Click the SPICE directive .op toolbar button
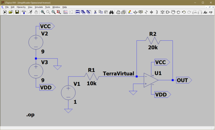215x130 pixels. point(210,12)
